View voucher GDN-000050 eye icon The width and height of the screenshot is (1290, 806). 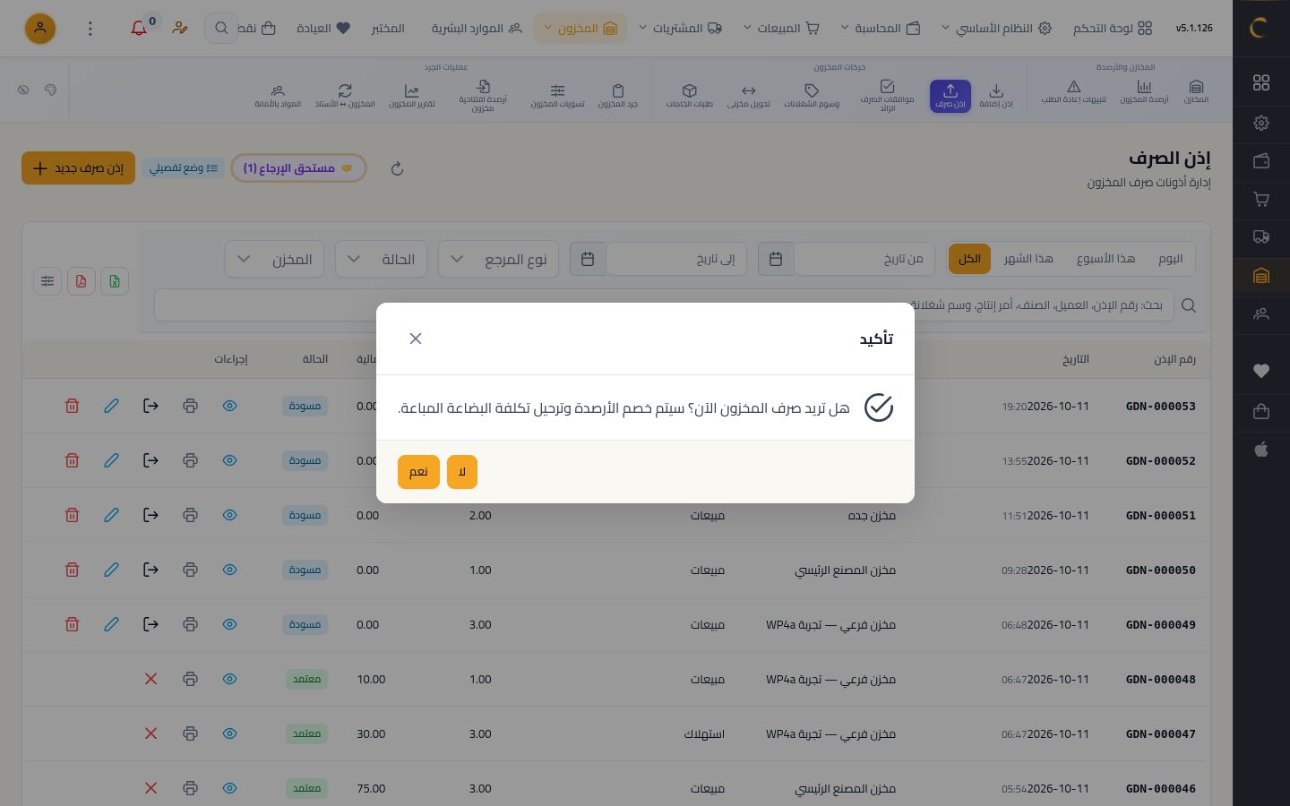[x=229, y=570]
